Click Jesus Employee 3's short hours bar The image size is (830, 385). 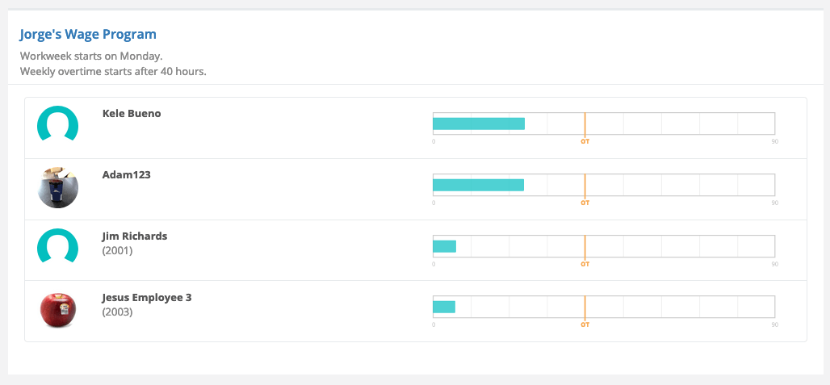(443, 307)
